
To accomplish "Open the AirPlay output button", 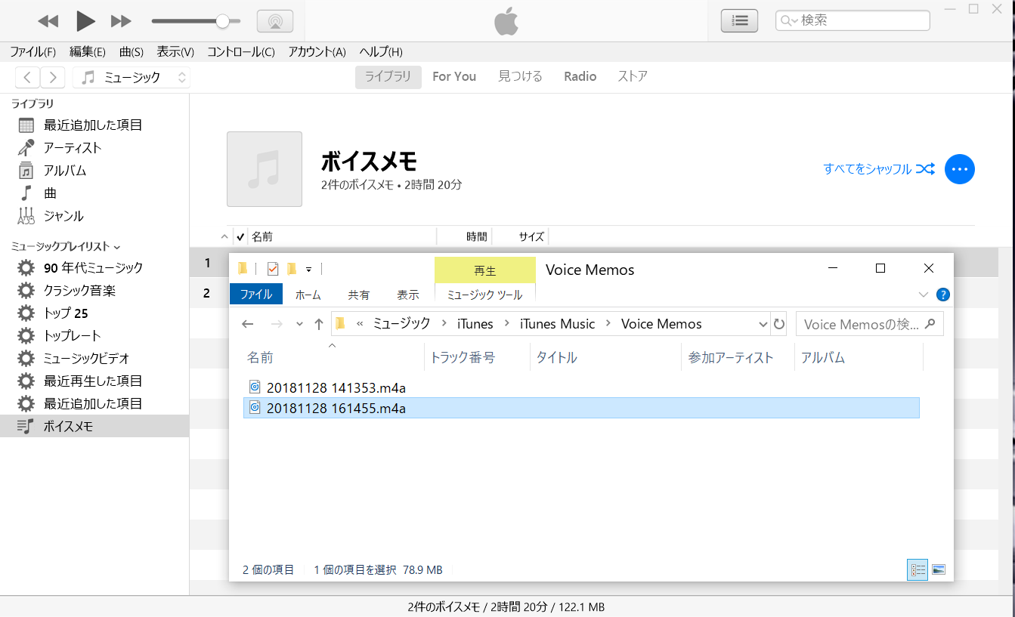I will point(275,21).
